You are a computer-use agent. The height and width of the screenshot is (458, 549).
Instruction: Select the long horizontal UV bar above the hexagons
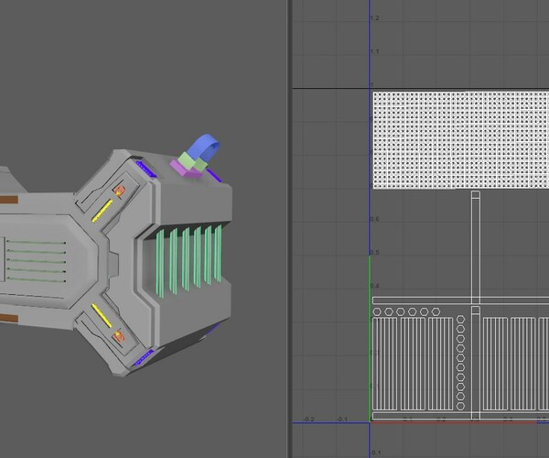[461, 300]
